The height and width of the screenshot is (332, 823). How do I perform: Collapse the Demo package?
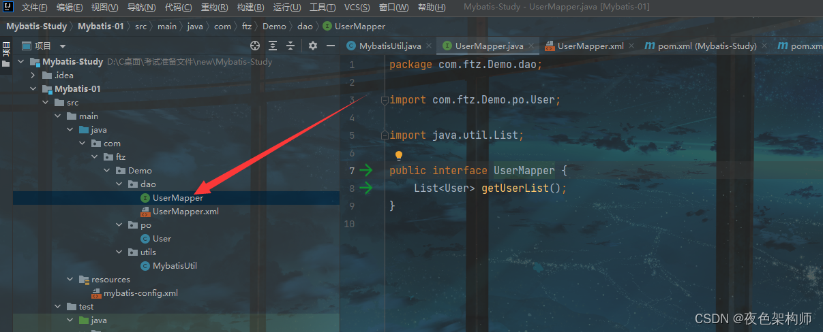tap(106, 170)
